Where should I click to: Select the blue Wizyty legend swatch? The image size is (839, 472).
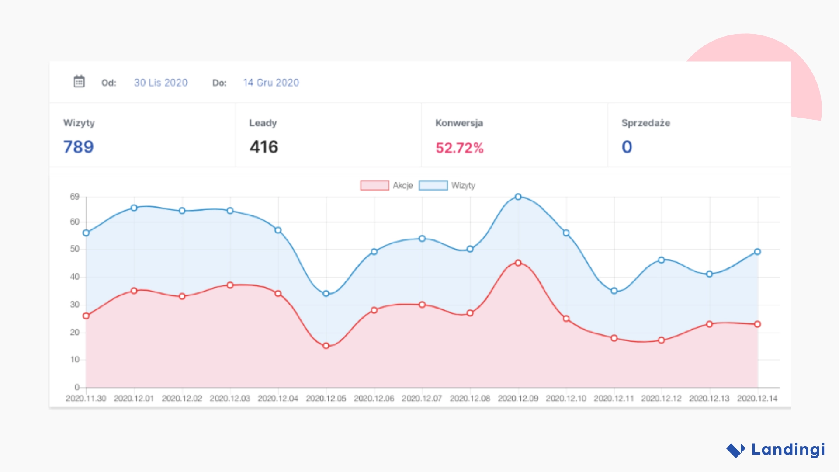(433, 185)
